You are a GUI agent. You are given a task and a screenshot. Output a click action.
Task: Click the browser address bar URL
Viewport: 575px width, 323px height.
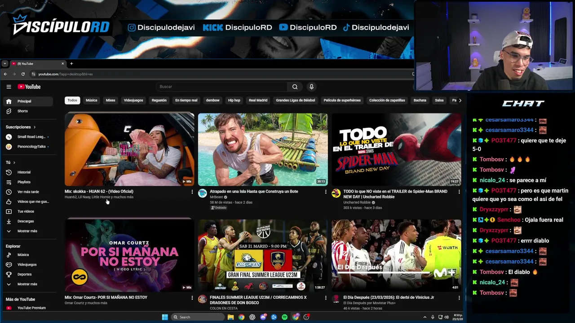tap(66, 74)
